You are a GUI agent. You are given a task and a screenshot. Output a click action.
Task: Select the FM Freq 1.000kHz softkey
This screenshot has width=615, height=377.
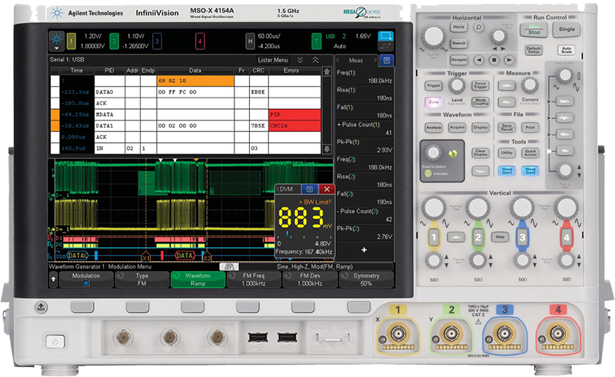(x=254, y=279)
